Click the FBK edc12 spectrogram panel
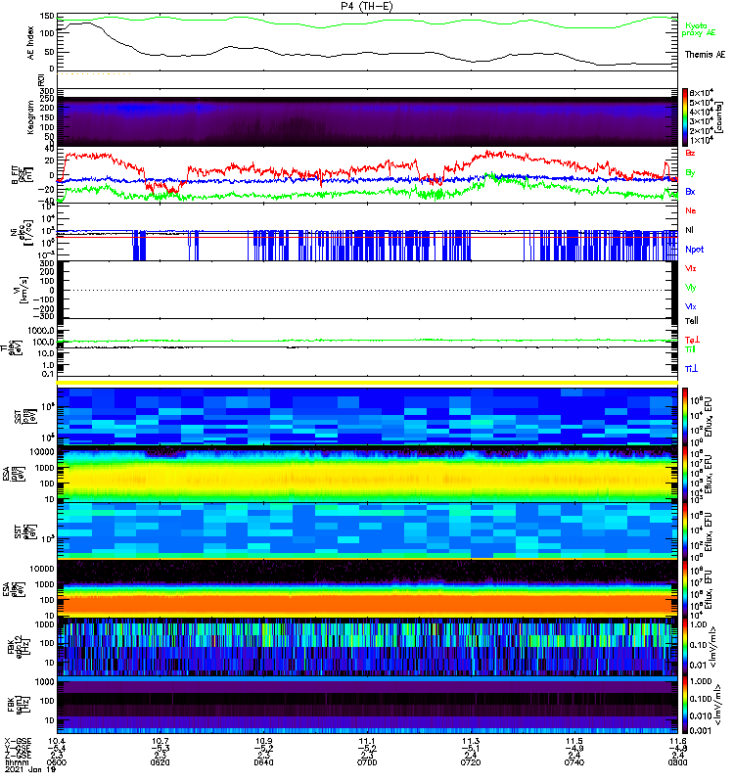The height and width of the screenshot is (783, 734). 367,646
